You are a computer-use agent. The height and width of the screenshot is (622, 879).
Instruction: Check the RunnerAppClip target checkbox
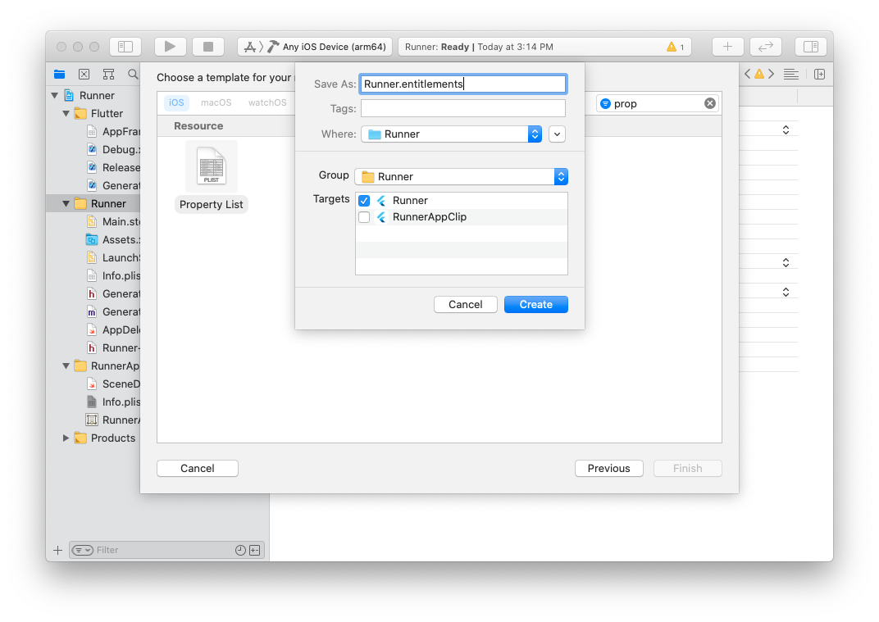[364, 217]
